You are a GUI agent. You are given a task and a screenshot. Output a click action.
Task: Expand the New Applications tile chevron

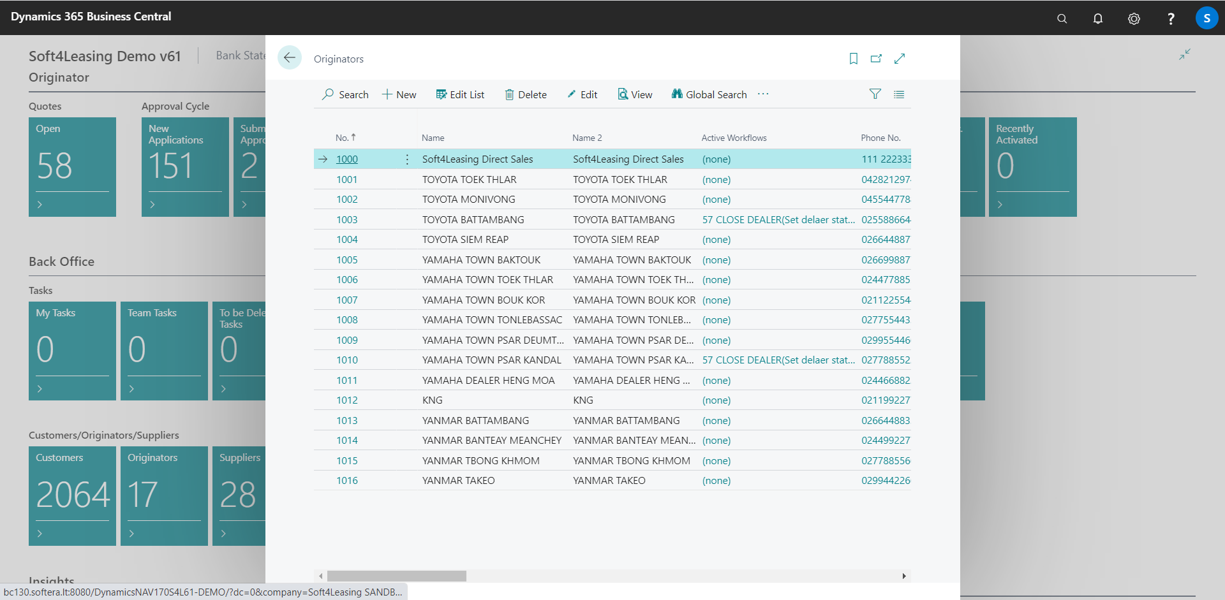coord(152,205)
